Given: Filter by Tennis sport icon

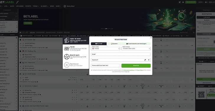Looking at the screenshot, I should click(43, 36).
